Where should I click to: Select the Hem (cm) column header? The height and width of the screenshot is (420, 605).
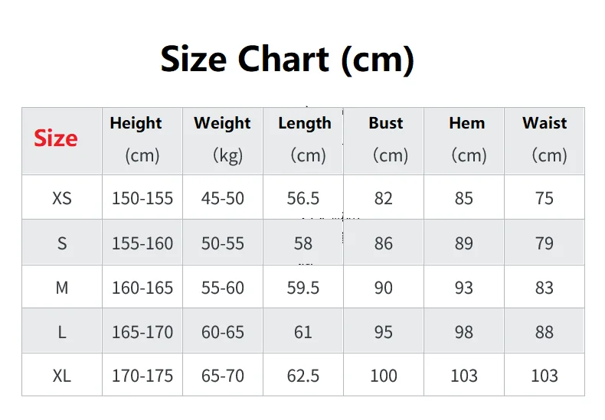pos(464,141)
